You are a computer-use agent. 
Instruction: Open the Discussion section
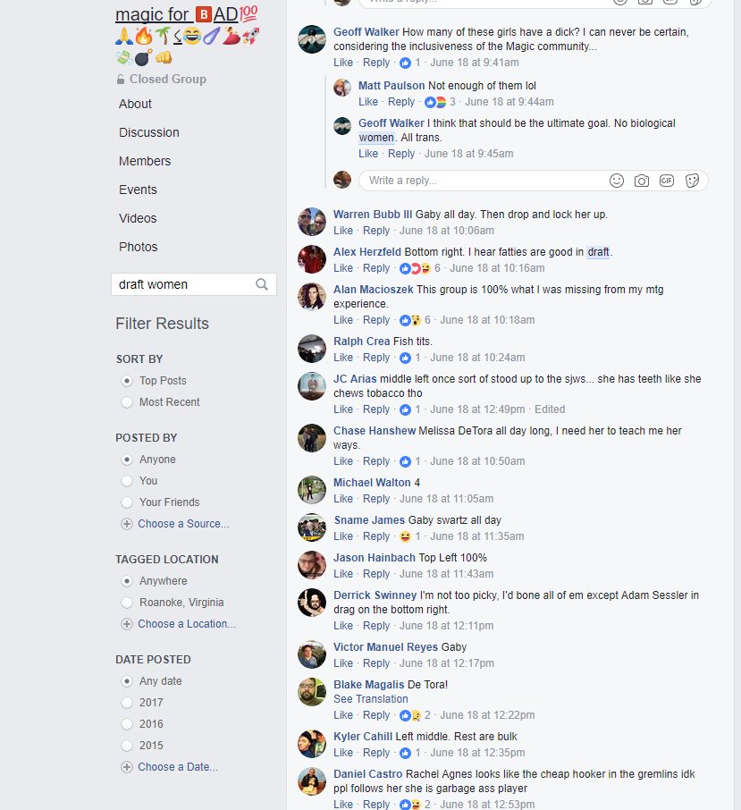pyautogui.click(x=148, y=132)
